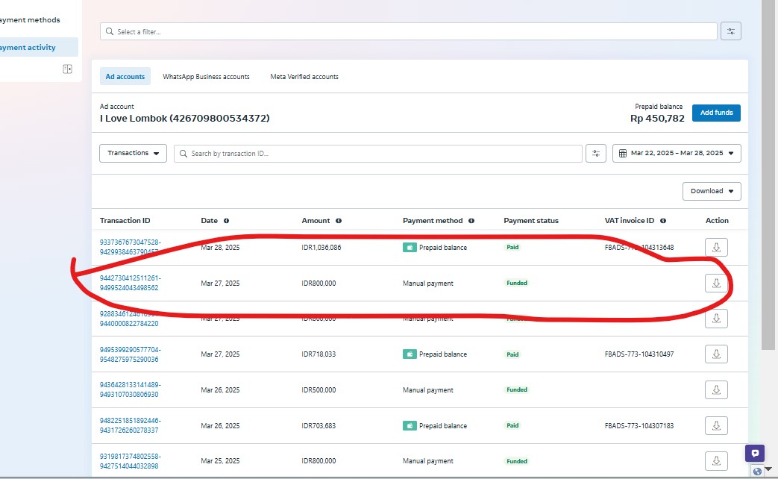Download receipt for IDR718,033 transaction

[716, 354]
